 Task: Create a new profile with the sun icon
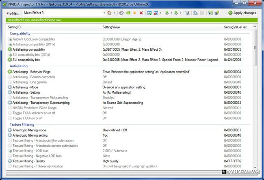pyautogui.click(x=134, y=13)
